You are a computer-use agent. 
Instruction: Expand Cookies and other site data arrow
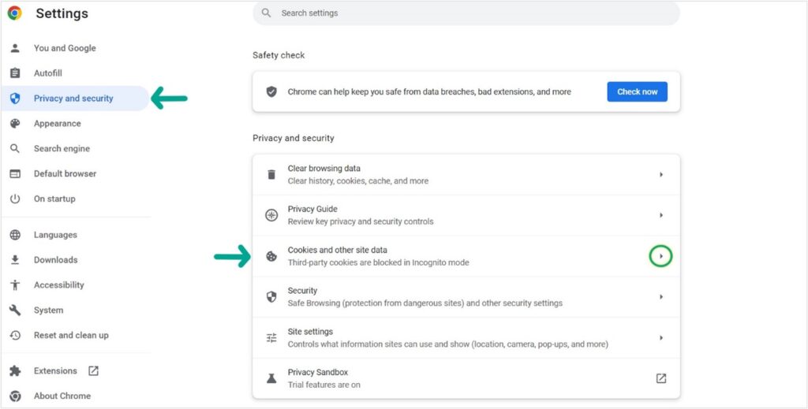click(x=661, y=255)
